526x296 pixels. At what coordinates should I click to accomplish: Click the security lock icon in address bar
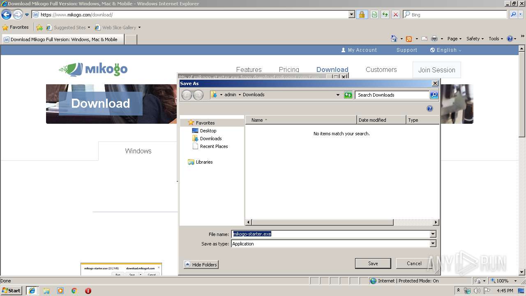[362, 14]
